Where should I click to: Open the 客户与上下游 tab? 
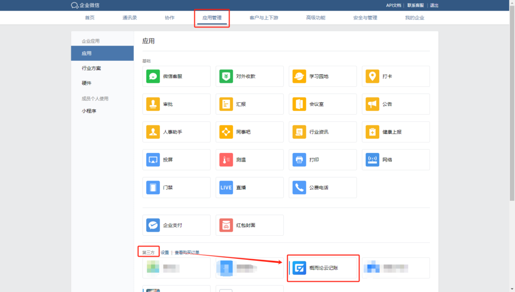click(x=264, y=18)
